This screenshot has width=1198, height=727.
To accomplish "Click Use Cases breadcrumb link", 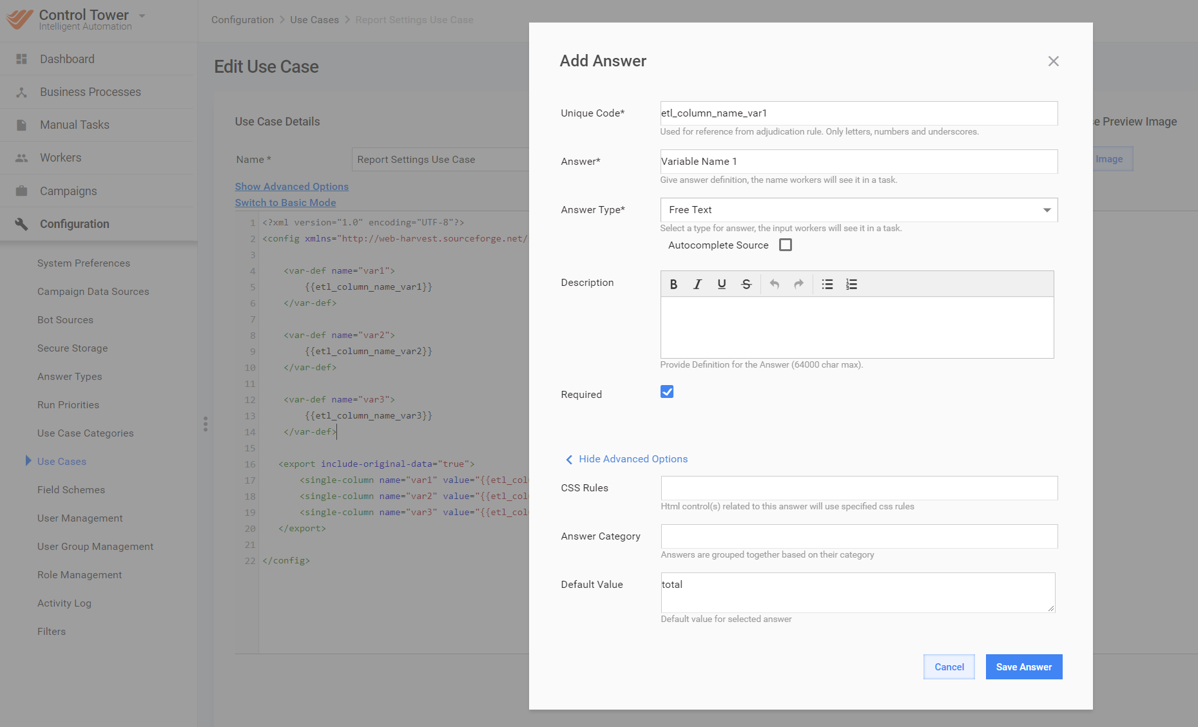I will (314, 20).
